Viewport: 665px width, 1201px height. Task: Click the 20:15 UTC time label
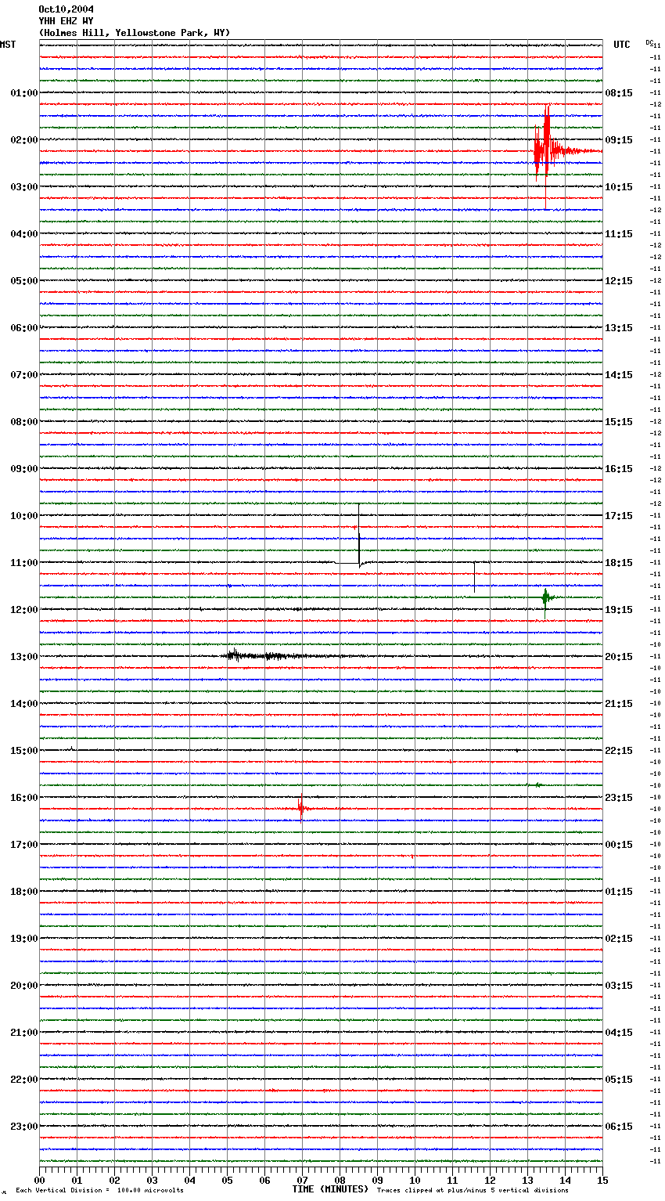[x=619, y=657]
